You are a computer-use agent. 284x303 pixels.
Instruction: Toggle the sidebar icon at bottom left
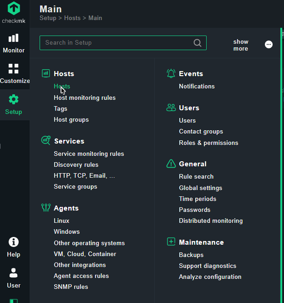click(14, 301)
